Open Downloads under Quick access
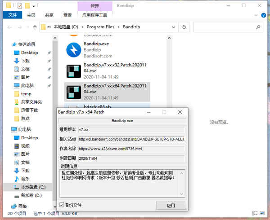The width and height of the screenshot is (270, 220). (25, 61)
